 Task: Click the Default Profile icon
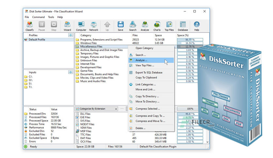point(26,40)
